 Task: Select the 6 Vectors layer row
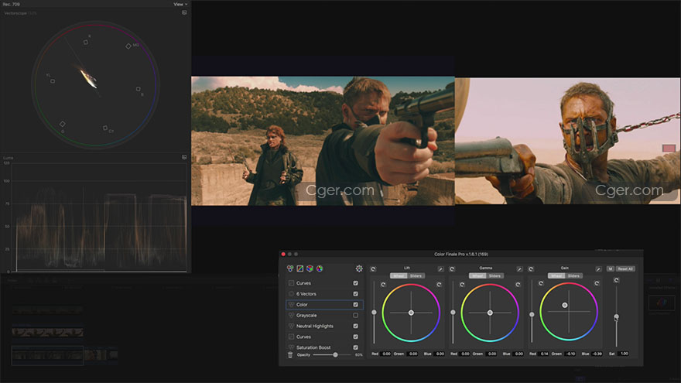point(324,294)
